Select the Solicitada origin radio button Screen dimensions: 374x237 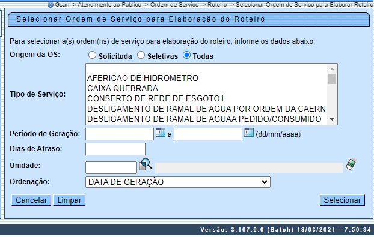click(x=92, y=55)
